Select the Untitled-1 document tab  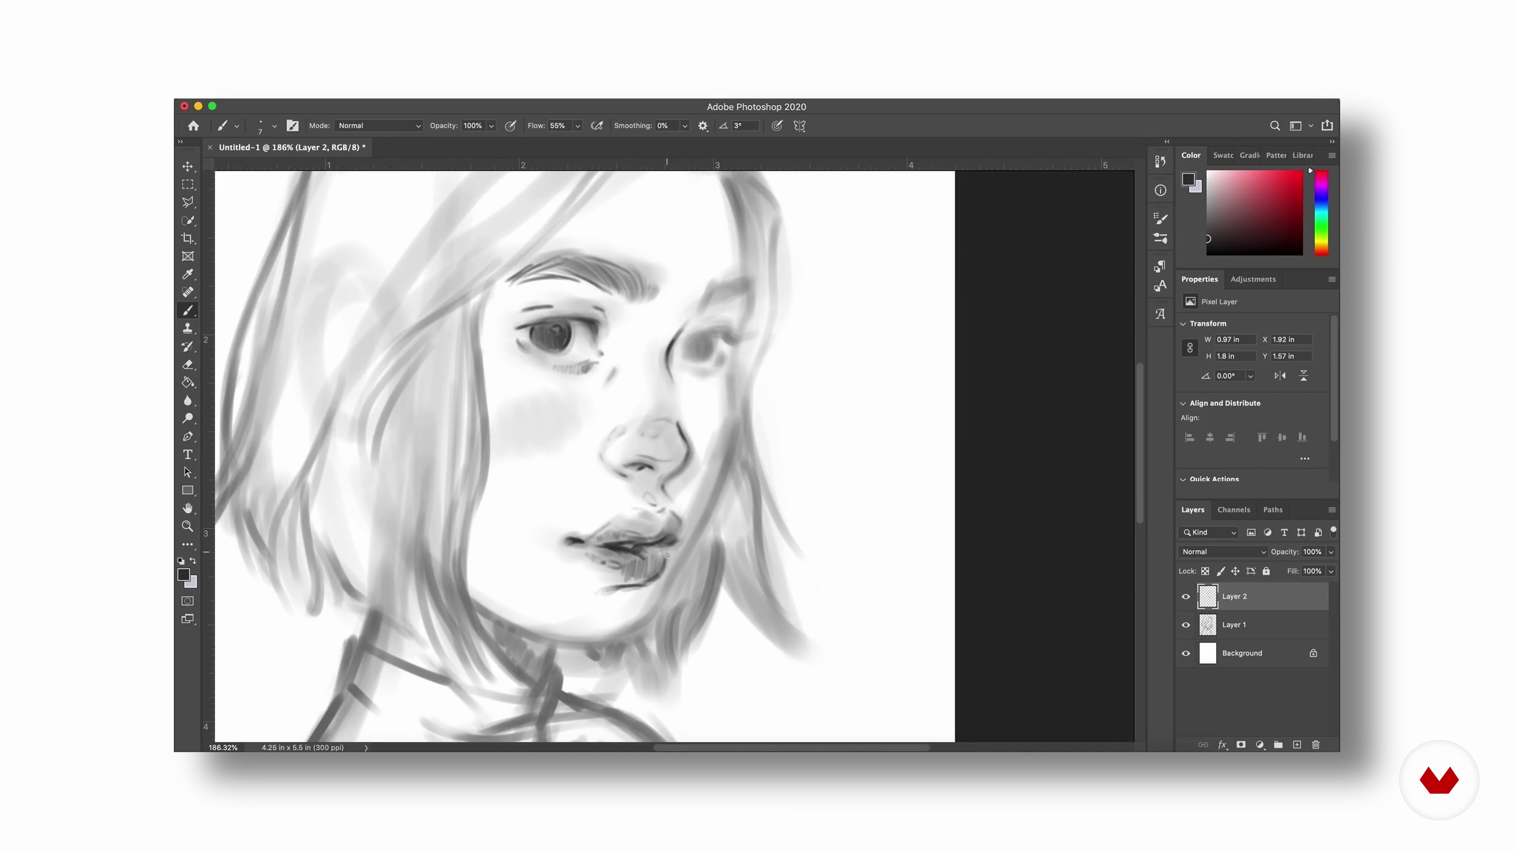(292, 147)
